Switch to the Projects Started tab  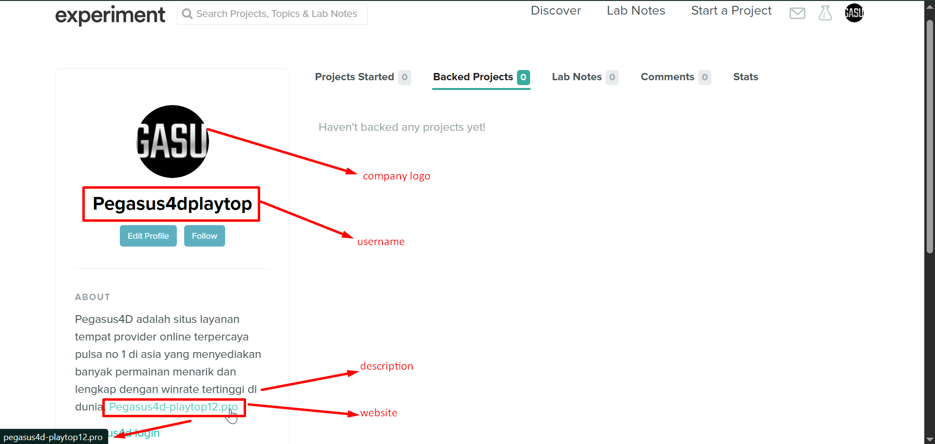click(x=354, y=77)
